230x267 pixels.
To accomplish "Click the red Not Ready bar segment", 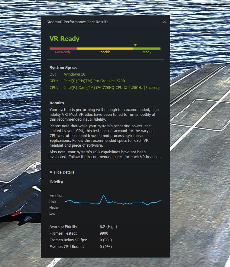I will click(63, 48).
